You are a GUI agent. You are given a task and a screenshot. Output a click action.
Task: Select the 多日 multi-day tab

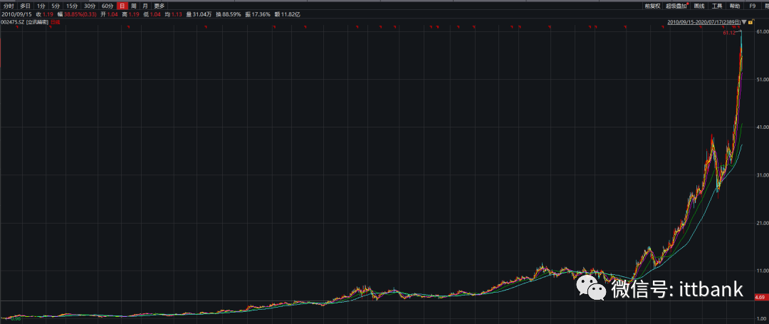26,6
